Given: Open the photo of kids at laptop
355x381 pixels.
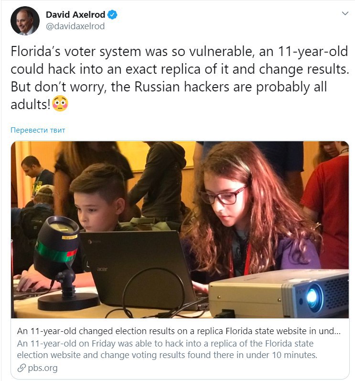Looking at the screenshot, I should (180, 230).
